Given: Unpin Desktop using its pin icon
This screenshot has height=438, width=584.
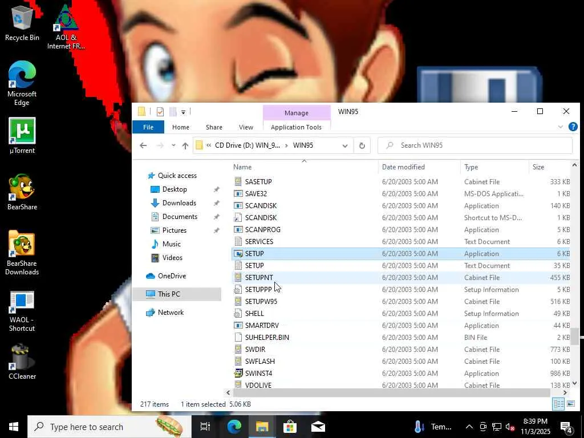Looking at the screenshot, I should [x=216, y=189].
